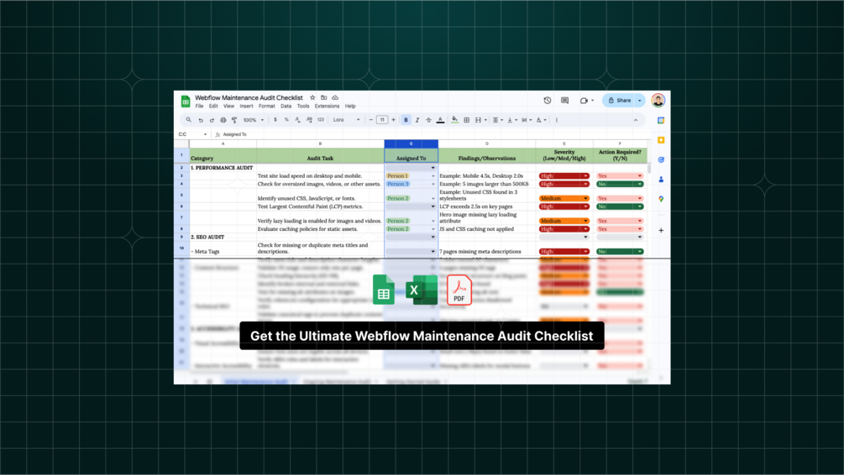Open the fill color picker
Screen dimensions: 844x475
(455, 120)
